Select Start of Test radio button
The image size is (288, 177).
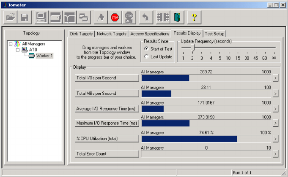[146, 49]
